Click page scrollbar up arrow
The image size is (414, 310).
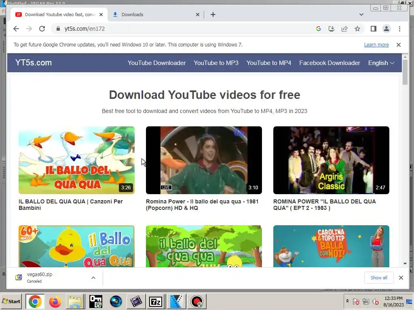[405, 57]
